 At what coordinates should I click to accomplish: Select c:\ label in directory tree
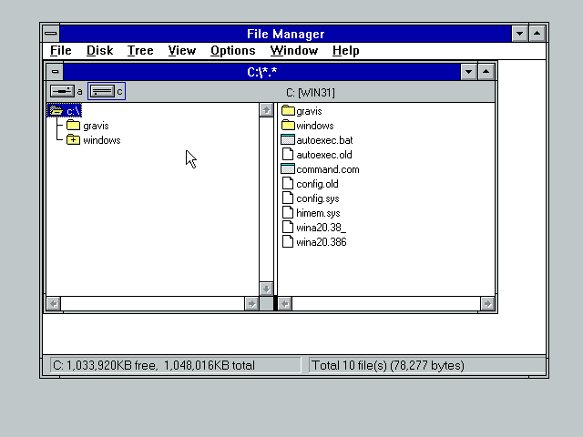pos(73,111)
